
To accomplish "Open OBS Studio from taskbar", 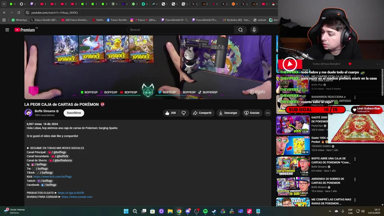I will [196, 211].
